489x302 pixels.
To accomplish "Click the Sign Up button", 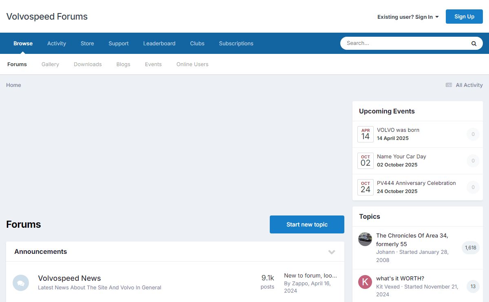I will coord(464,16).
